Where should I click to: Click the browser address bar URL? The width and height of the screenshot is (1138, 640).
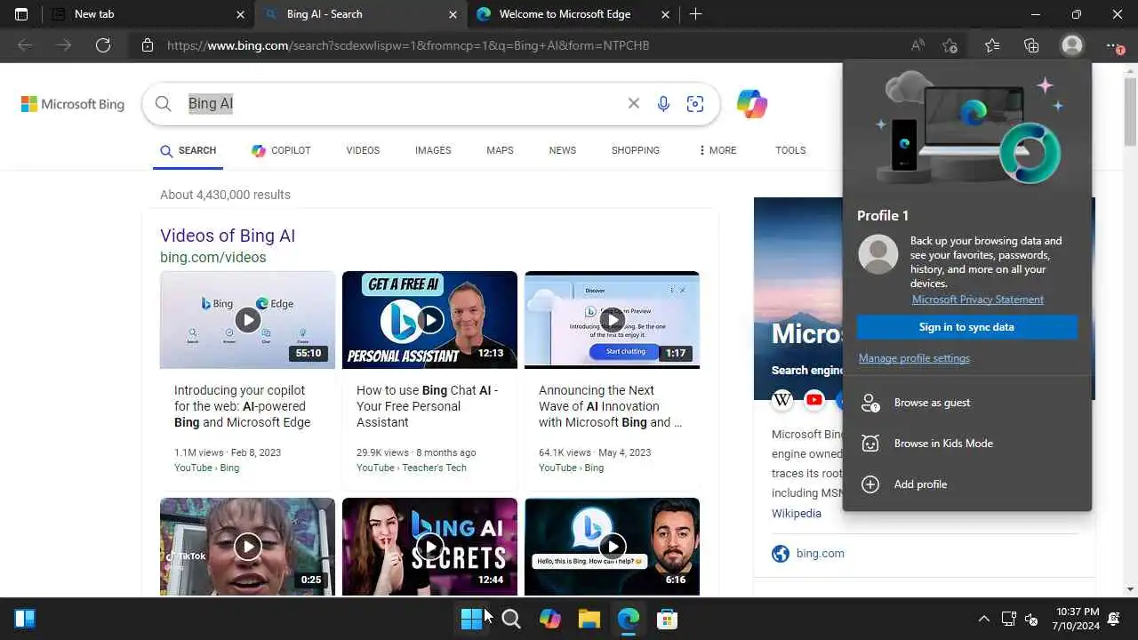408,45
